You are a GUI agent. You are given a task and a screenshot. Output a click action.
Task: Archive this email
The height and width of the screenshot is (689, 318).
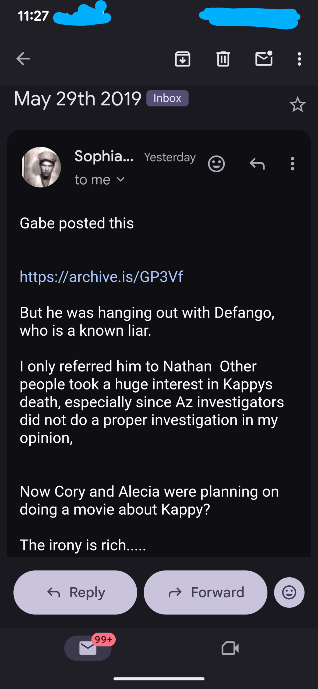(x=183, y=59)
